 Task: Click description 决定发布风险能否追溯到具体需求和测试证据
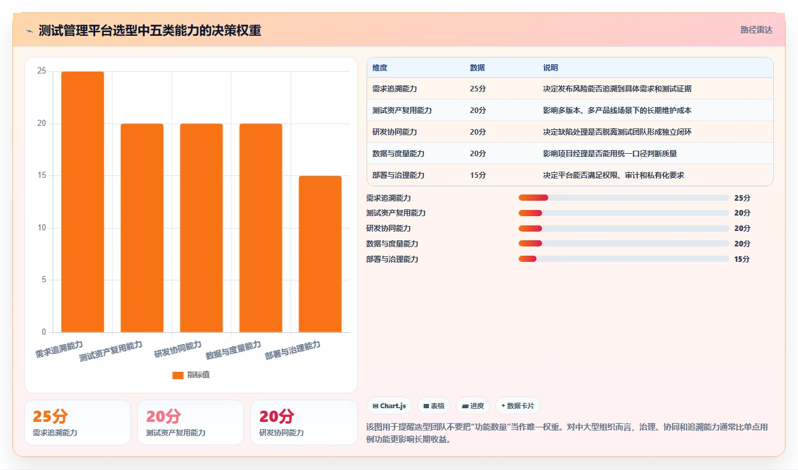click(618, 88)
